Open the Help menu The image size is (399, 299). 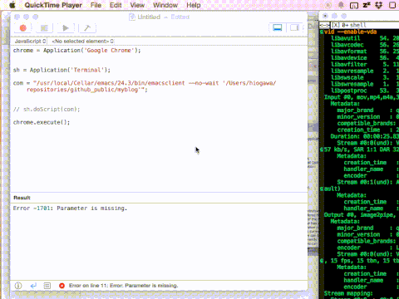pyautogui.click(x=194, y=5)
